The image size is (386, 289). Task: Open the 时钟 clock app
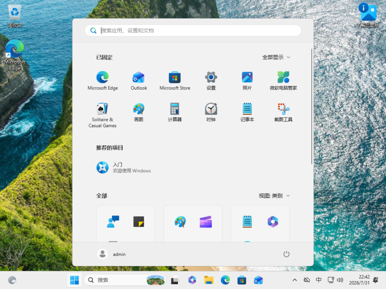coord(211,112)
